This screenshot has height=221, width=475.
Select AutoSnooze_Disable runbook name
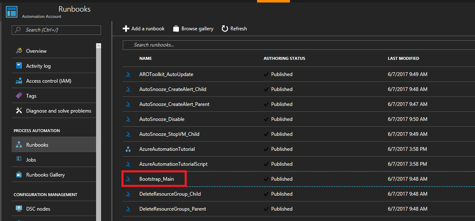[x=162, y=119]
